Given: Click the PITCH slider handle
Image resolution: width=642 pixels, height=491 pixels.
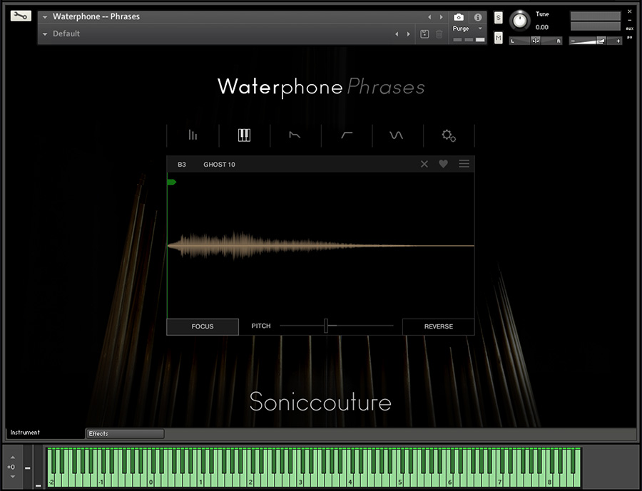Looking at the screenshot, I should pyautogui.click(x=326, y=326).
